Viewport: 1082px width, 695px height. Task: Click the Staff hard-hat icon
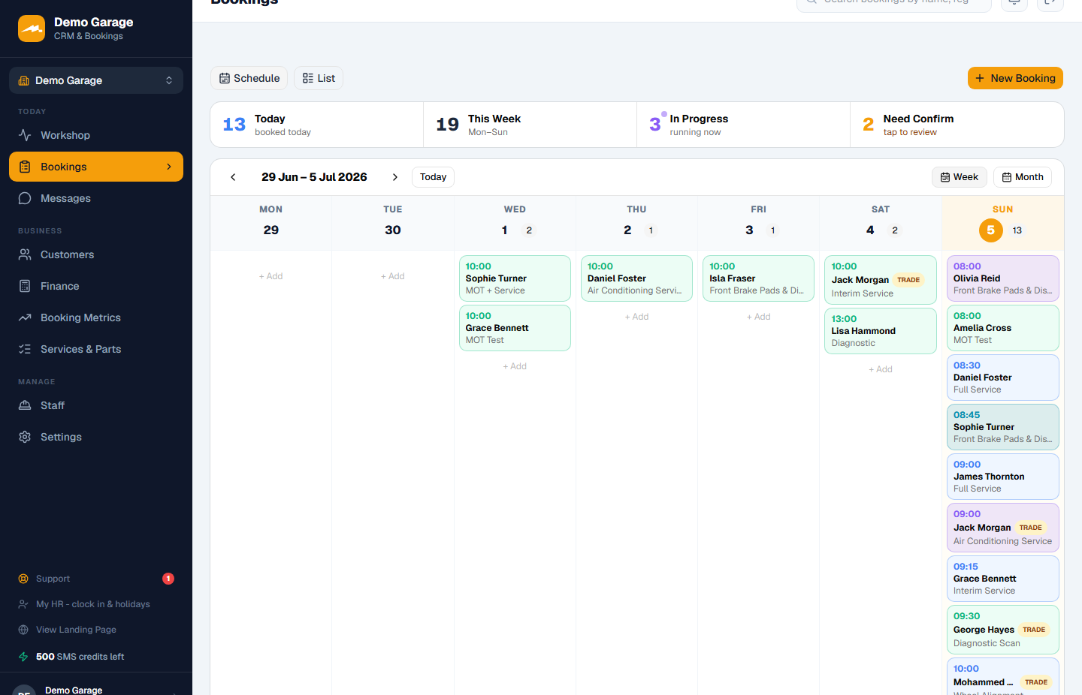(25, 405)
